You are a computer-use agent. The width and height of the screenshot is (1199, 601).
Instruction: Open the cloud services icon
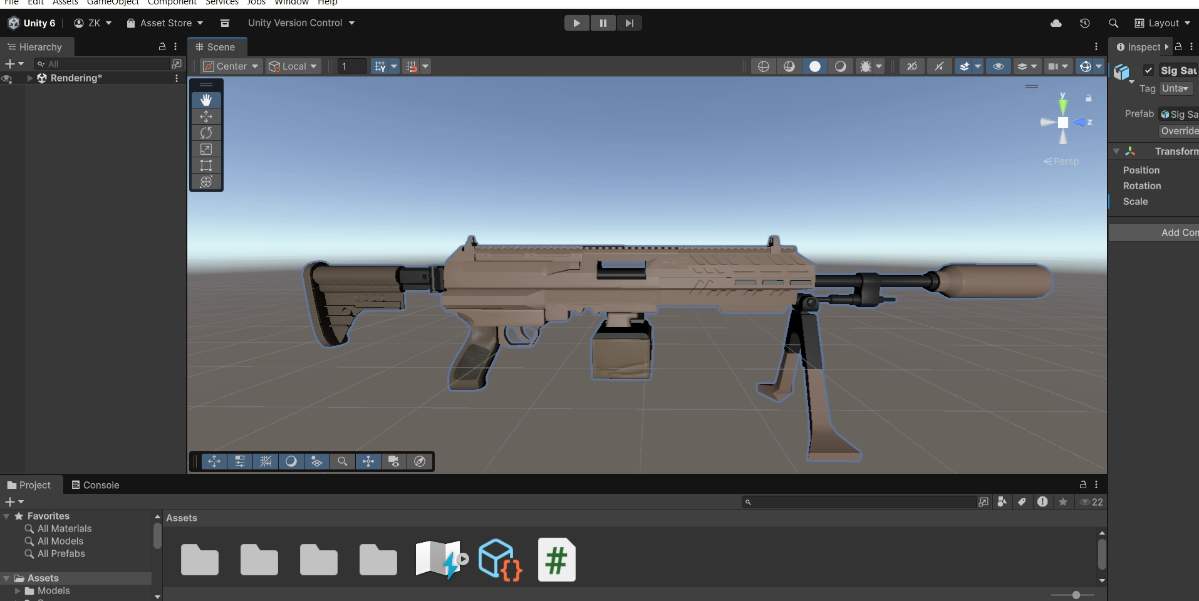(1056, 23)
